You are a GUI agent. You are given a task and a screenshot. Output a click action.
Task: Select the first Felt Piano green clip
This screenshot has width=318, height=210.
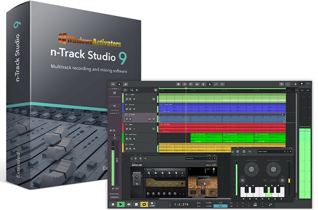206,138
